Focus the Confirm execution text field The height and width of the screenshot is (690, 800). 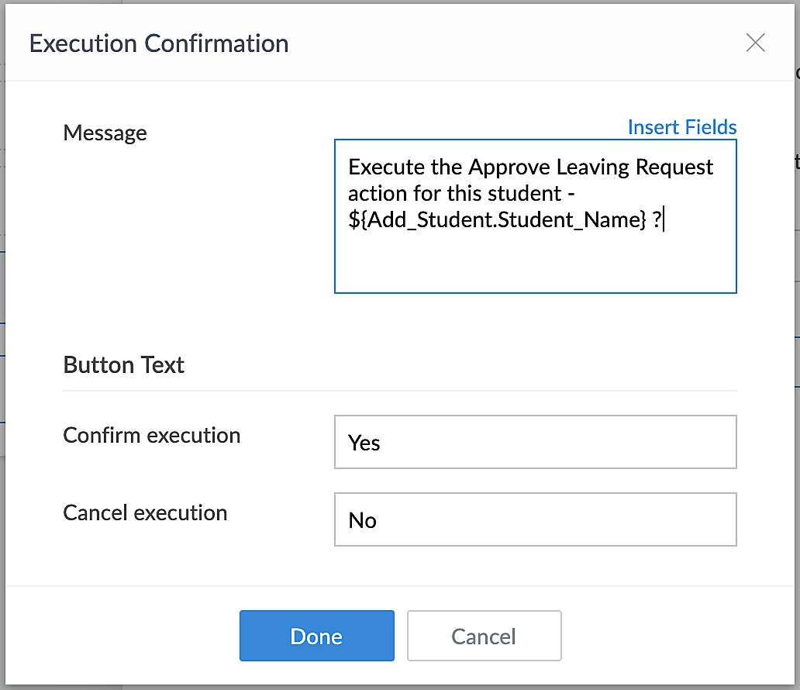pyautogui.click(x=535, y=442)
